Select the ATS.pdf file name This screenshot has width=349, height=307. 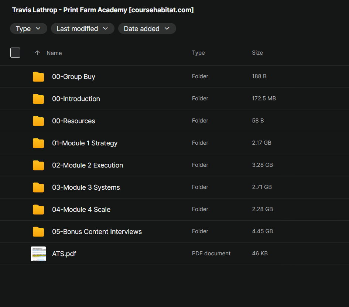(64, 254)
